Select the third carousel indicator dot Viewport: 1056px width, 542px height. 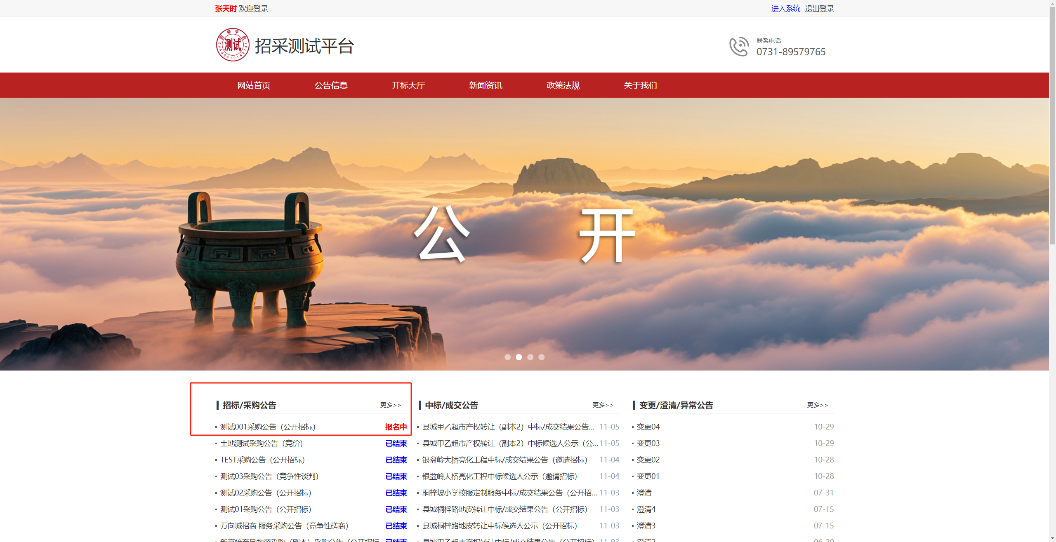click(530, 357)
